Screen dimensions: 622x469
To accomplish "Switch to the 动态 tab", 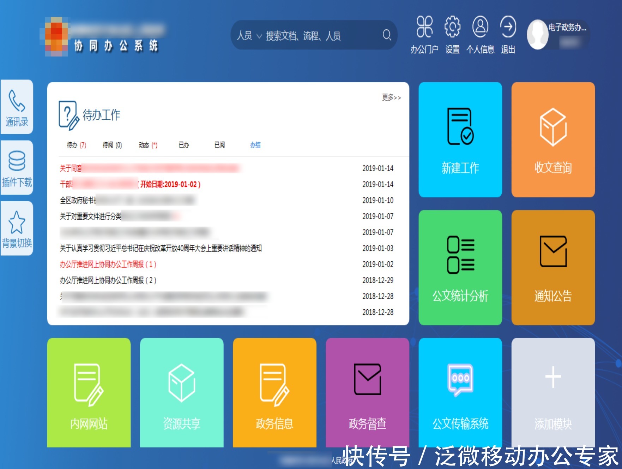I will (148, 145).
